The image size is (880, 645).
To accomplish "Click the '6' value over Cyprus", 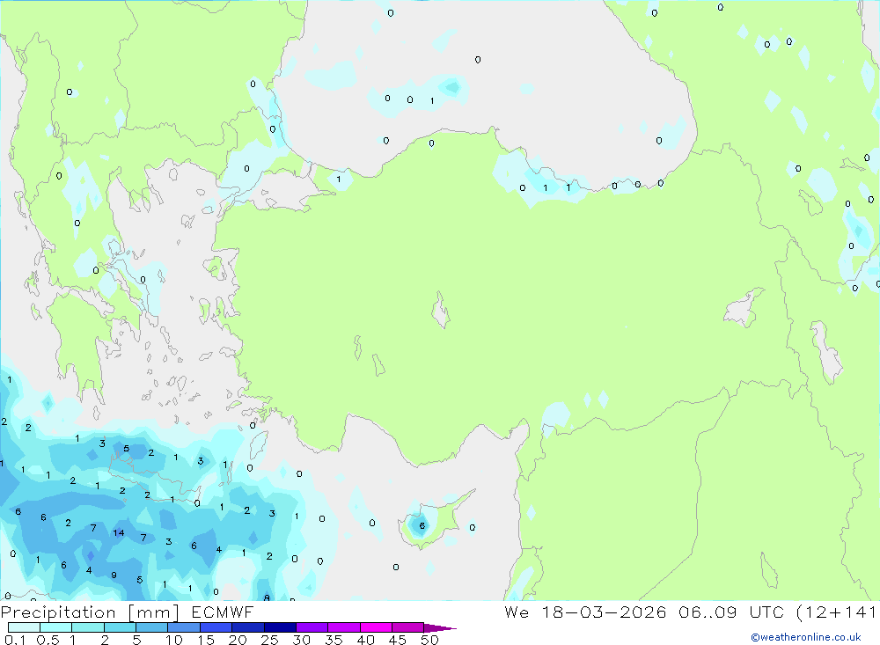I will pyautogui.click(x=422, y=526).
